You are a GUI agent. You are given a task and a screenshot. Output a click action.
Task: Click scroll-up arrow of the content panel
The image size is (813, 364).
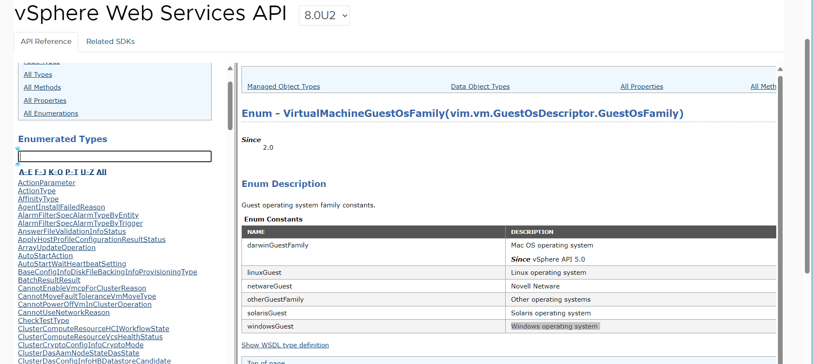[x=780, y=69]
